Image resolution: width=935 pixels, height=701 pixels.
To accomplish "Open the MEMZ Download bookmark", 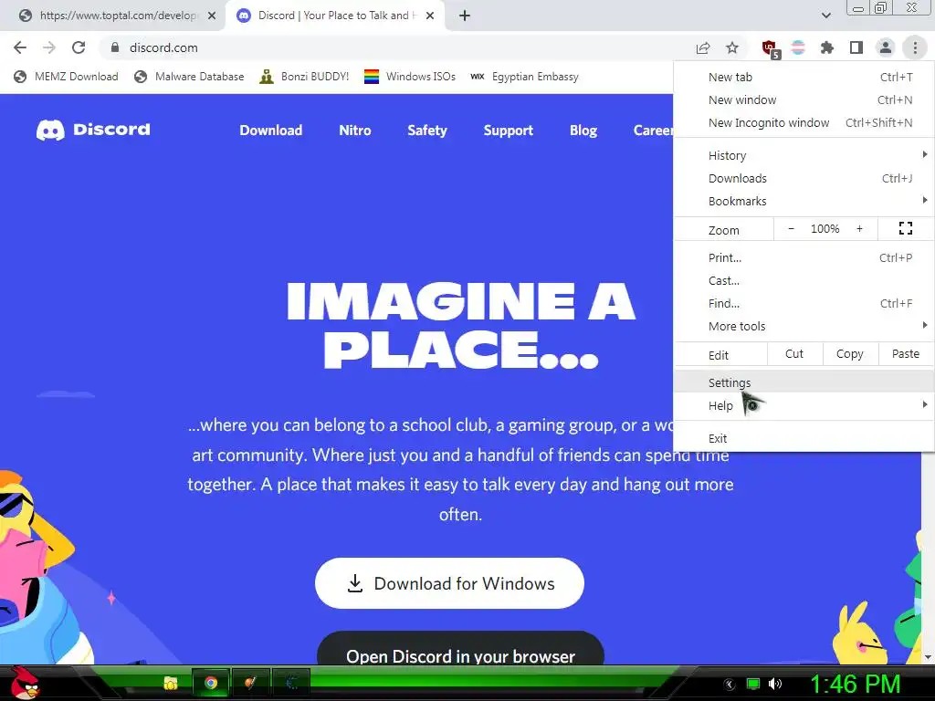I will tap(66, 77).
